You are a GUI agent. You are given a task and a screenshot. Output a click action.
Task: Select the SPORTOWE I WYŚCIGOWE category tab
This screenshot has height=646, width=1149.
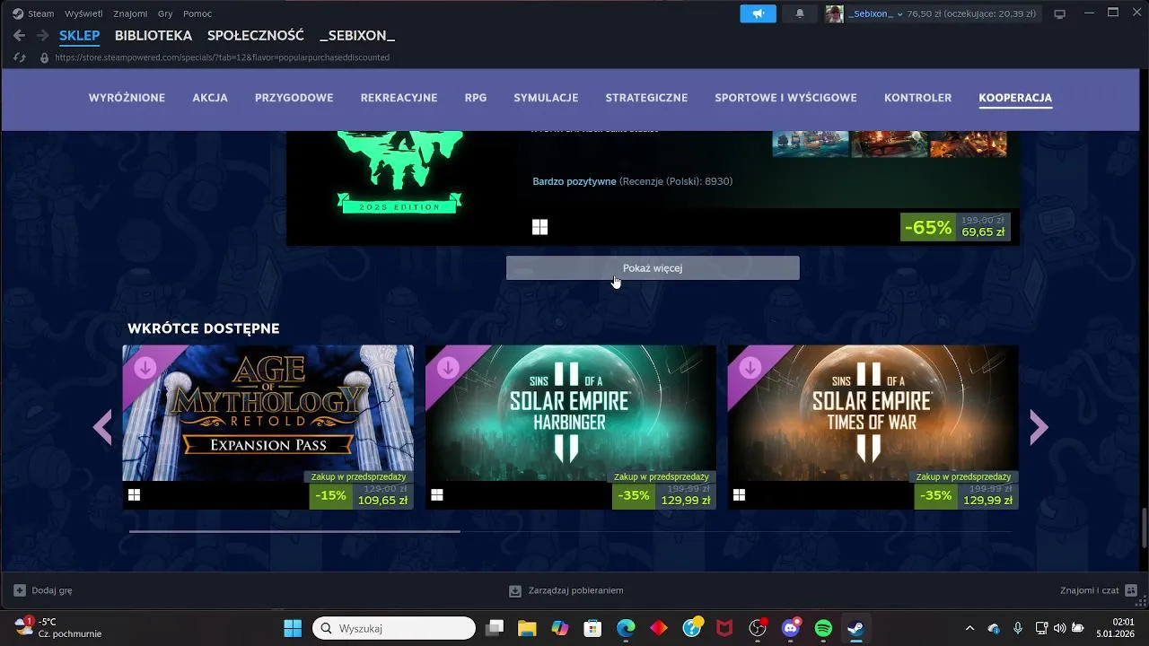click(785, 98)
